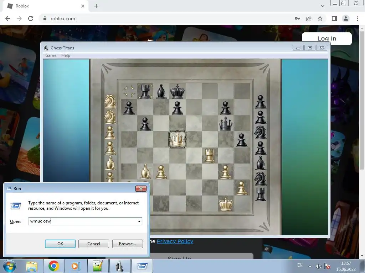Click the highlighted black rook on top row

[x=145, y=91]
